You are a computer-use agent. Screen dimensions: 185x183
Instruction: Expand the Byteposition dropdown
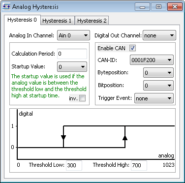[x=158, y=73]
